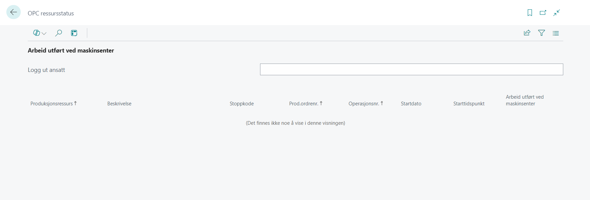The width and height of the screenshot is (590, 200).
Task: Switch the list layout view icon
Action: 556,33
